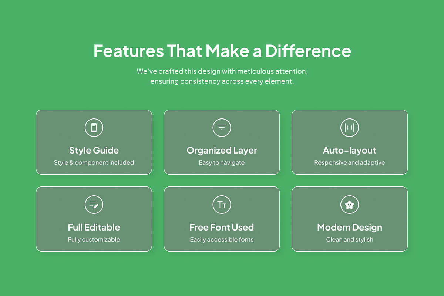Click 'Easily accessible fonts' description text
Screen dimensions: 444x296
tap(222, 240)
